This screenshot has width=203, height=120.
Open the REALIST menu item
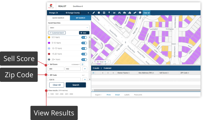point(62,6)
